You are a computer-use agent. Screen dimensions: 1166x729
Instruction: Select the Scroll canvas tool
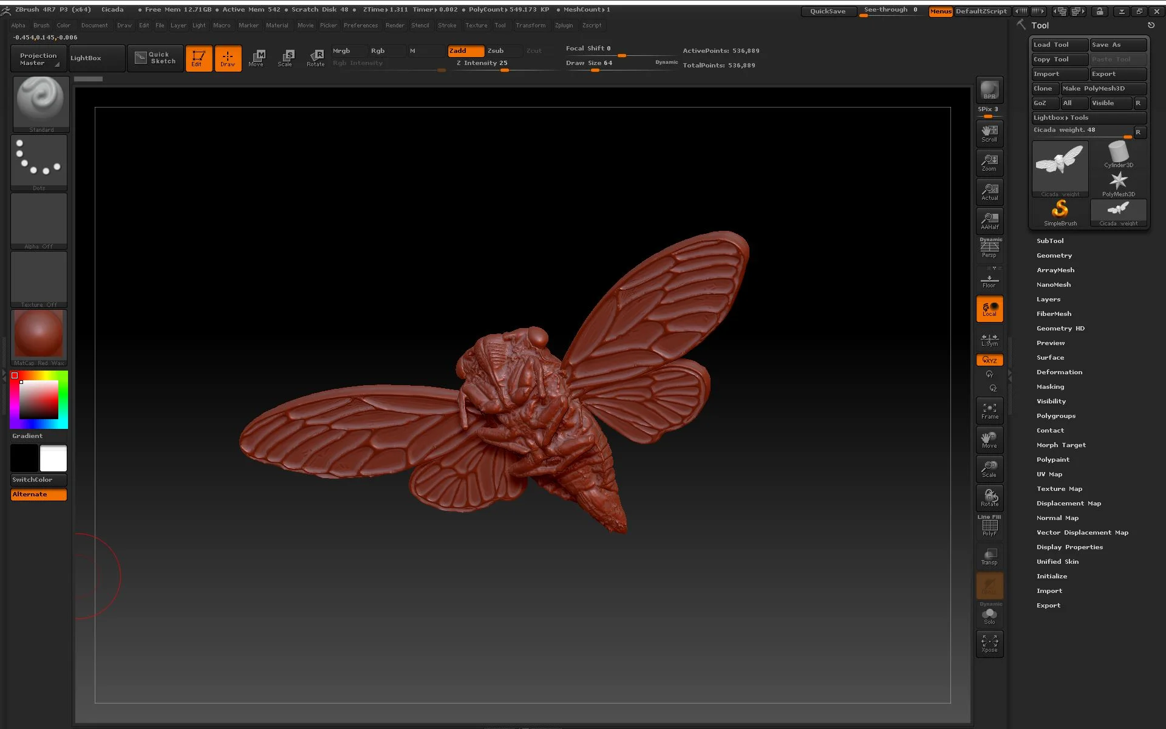pyautogui.click(x=989, y=133)
